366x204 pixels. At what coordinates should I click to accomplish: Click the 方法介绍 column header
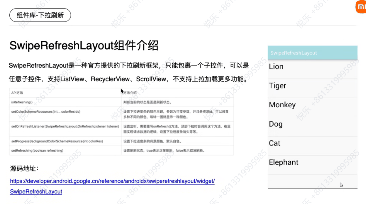177,93
